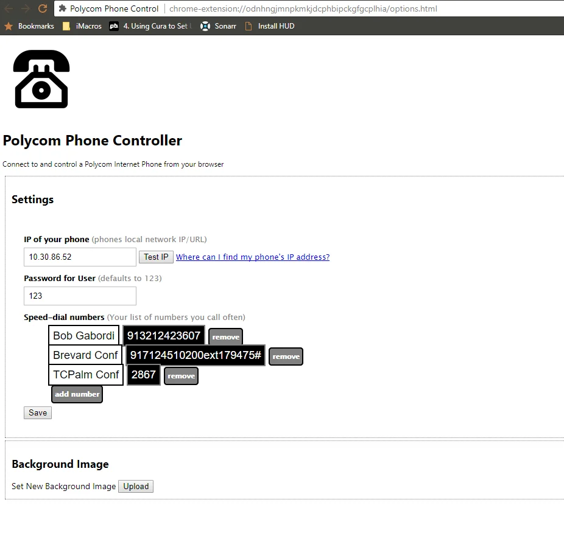Image resolution: width=564 pixels, height=553 pixels.
Task: Click the Test IP button
Action: pyautogui.click(x=156, y=257)
